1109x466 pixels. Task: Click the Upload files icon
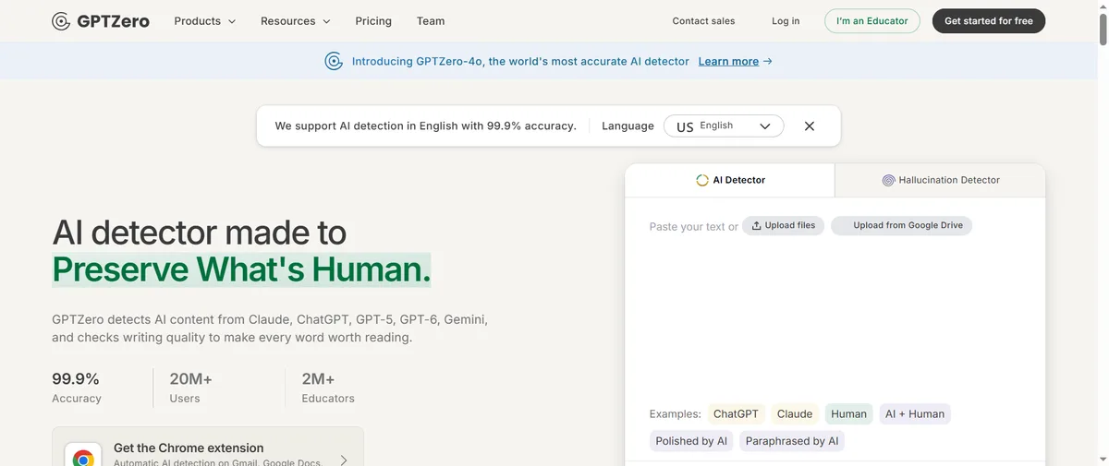click(x=756, y=226)
